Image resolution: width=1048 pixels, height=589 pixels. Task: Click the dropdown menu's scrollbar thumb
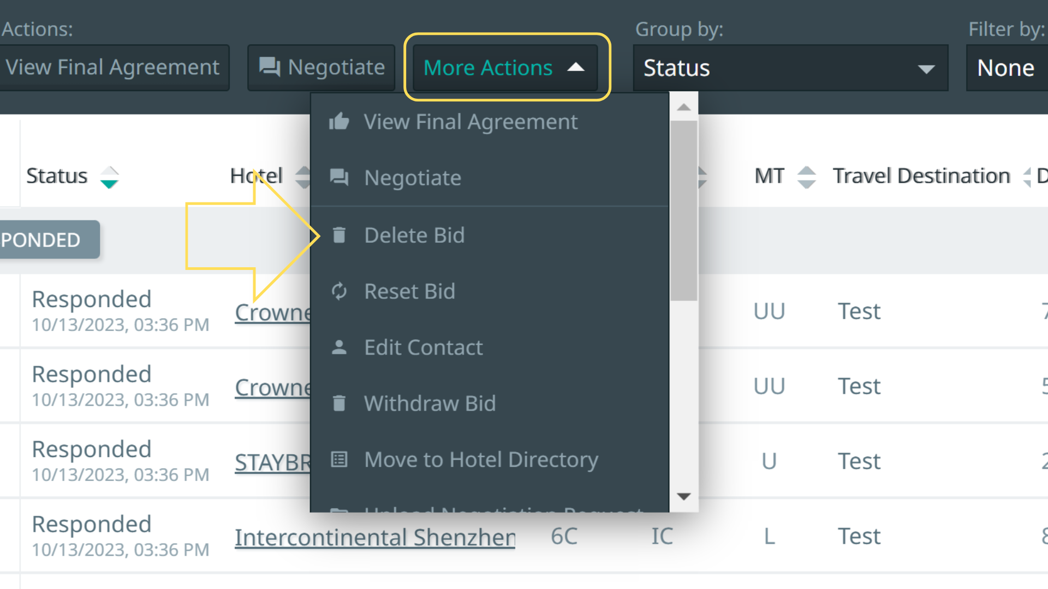[683, 210]
